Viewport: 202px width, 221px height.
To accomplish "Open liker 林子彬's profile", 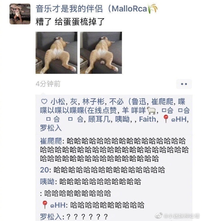I will click(93, 102).
